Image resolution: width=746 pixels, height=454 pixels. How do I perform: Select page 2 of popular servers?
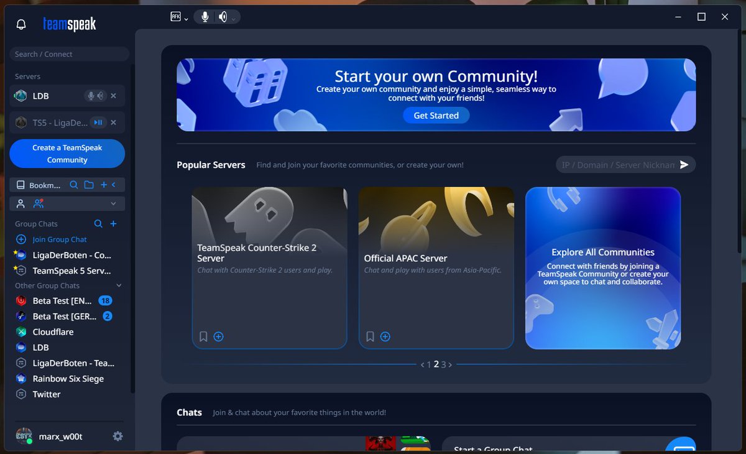pos(436,364)
